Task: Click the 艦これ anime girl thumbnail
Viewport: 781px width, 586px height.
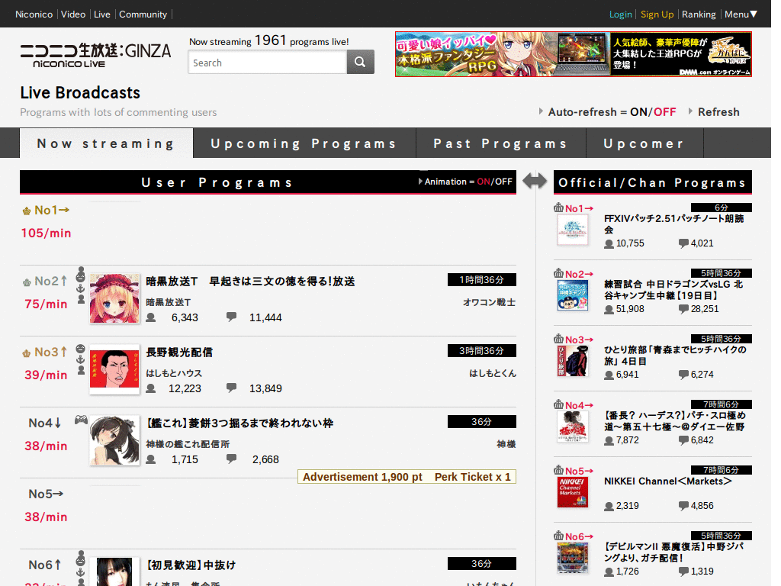Action: 114,440
